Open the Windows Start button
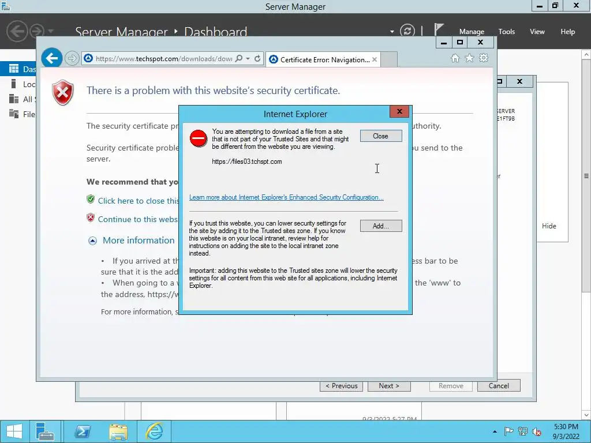This screenshot has height=443, width=591. click(14, 431)
